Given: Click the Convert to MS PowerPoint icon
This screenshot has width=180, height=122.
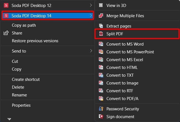Looking at the screenshot, I should click(x=101, y=52).
